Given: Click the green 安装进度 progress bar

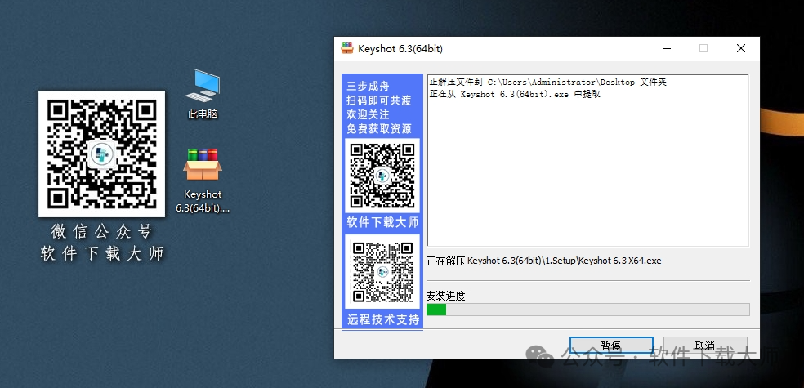Looking at the screenshot, I should tap(587, 310).
